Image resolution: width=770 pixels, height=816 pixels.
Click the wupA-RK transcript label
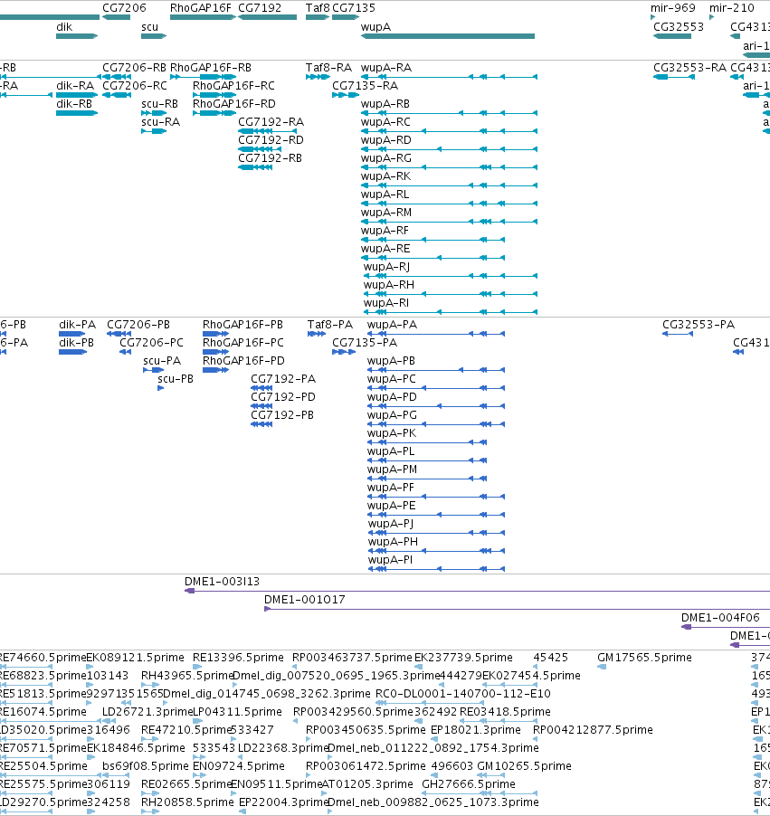385,176
